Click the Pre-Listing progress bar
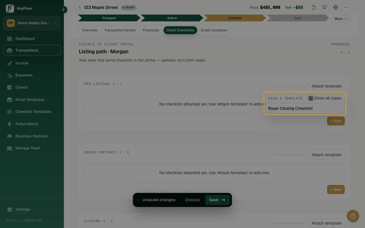The width and height of the screenshot is (365, 228). pos(289,86)
